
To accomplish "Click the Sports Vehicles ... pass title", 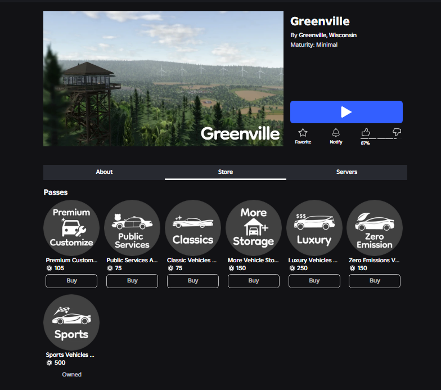I will click(70, 355).
